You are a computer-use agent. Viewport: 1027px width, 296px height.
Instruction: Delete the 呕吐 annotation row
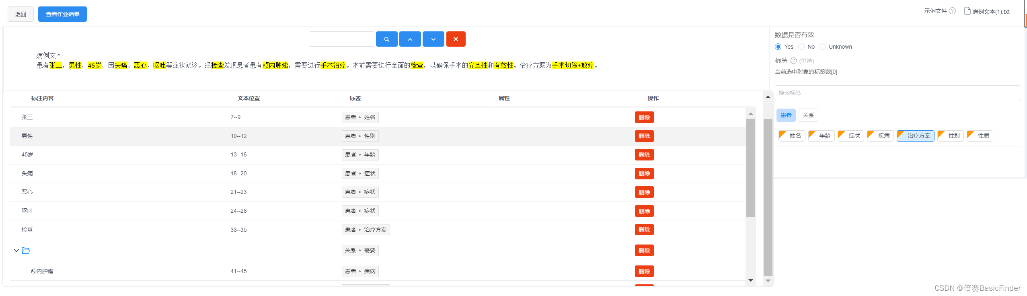click(644, 211)
